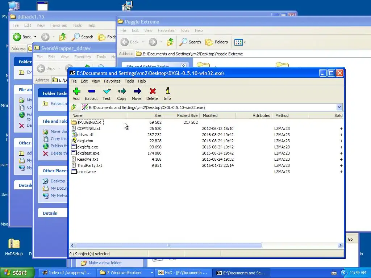Click Back button in ddhack1.15 window
Viewport: 371px width, 278px height.
(x=22, y=37)
